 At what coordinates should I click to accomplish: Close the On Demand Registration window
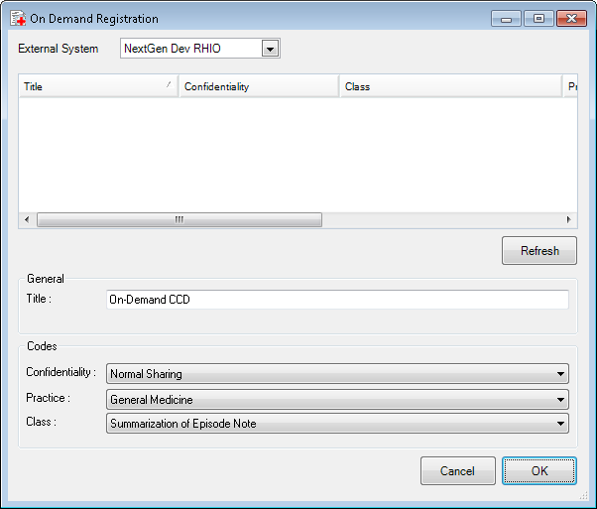571,18
